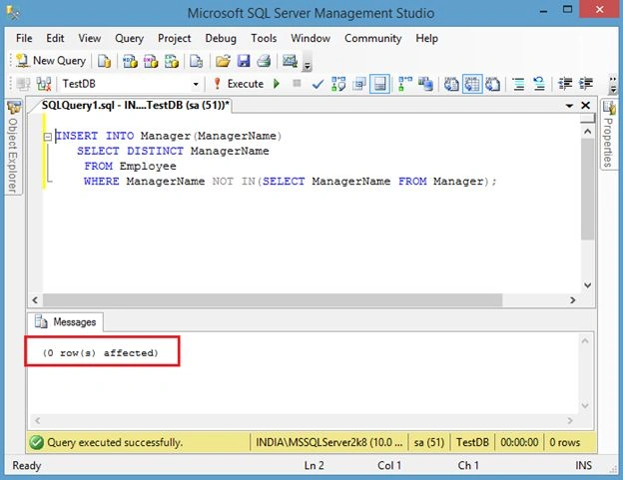Click the Cancel Executing Query stop icon
Image resolution: width=623 pixels, height=480 pixels.
point(297,84)
